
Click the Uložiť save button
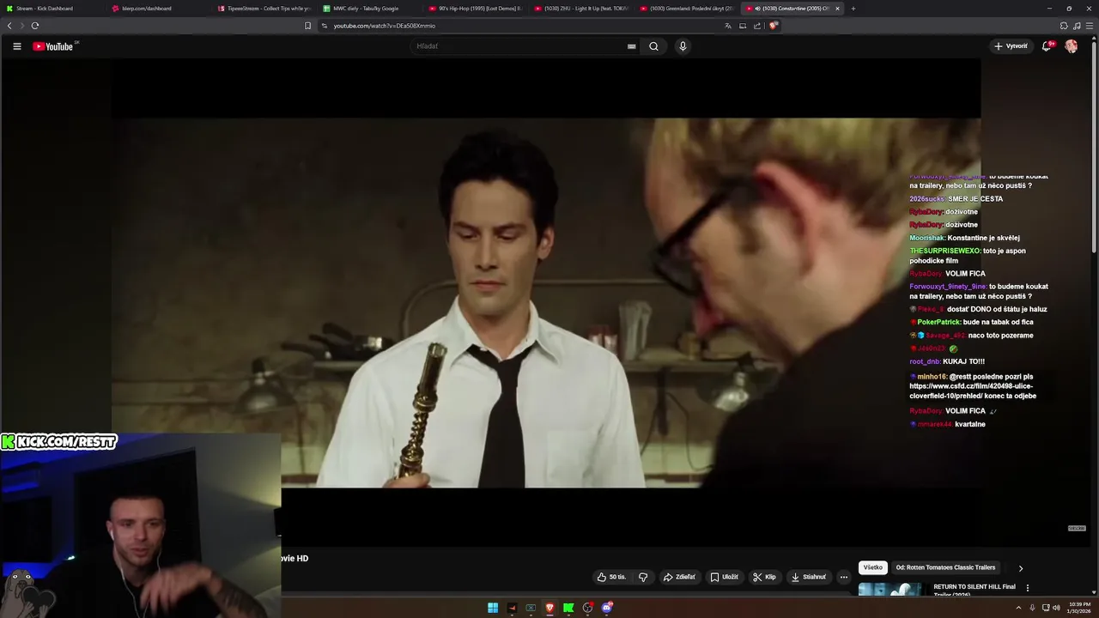coord(724,577)
